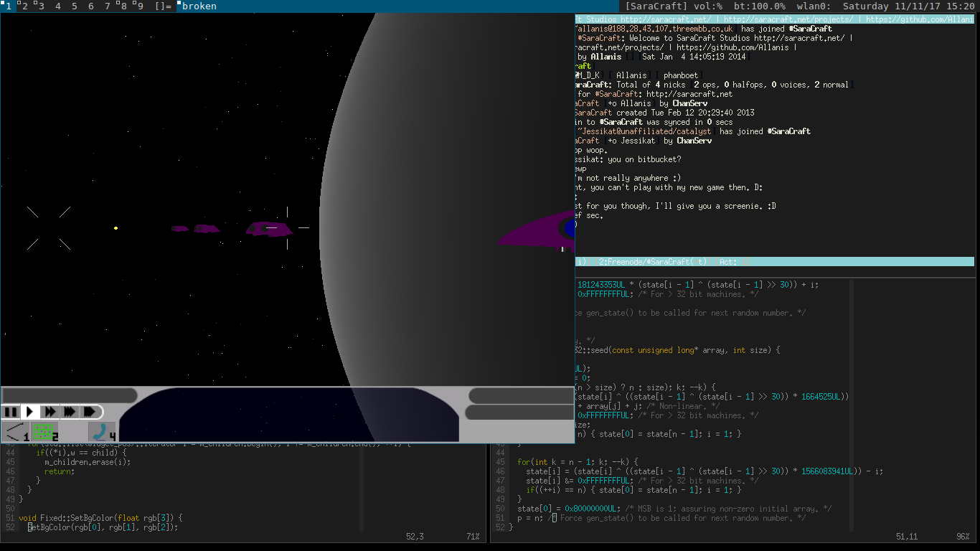The height and width of the screenshot is (551, 980).
Task: Click the upper dark bar in right HUD panel
Action: [520, 395]
